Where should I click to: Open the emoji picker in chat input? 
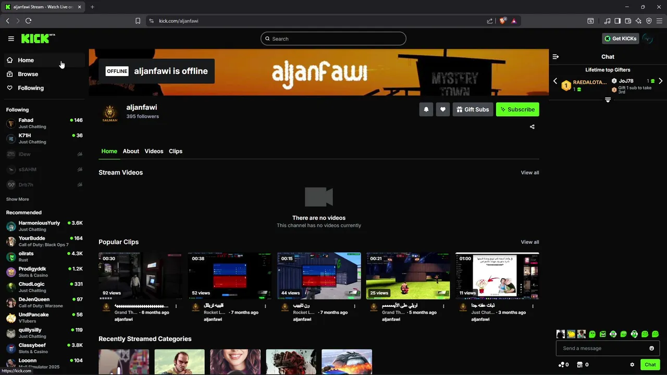[652, 348]
